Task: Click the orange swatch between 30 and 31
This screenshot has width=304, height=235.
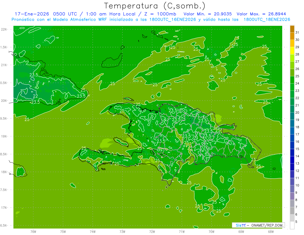Action: (x=292, y=36)
